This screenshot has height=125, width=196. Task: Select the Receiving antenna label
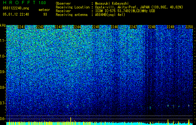coord(72,15)
